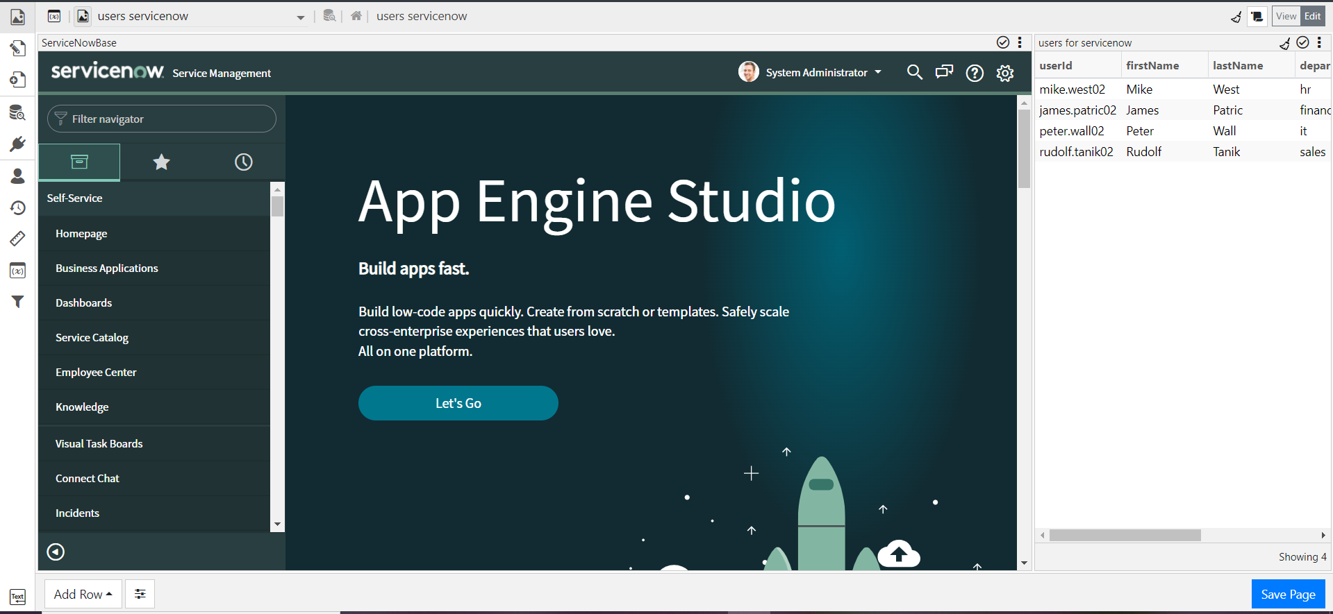
Task: Click the main page vertical scrollbar thumb
Action: [1024, 149]
